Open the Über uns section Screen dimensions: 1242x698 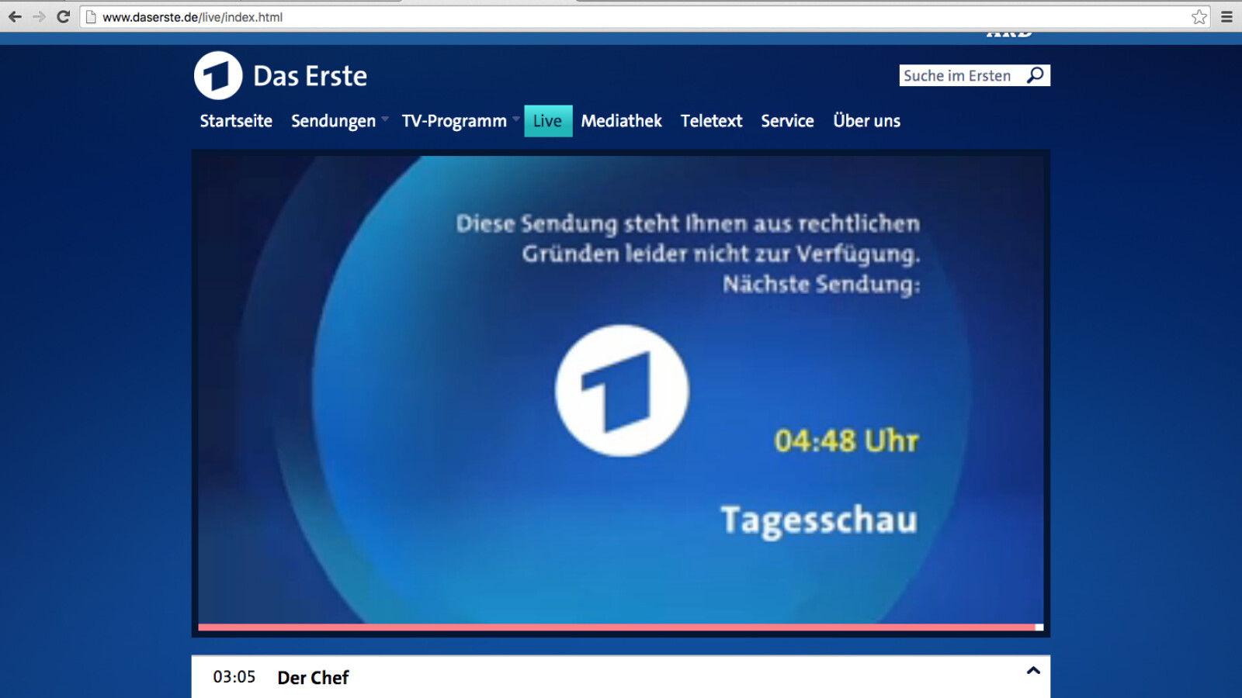point(866,121)
